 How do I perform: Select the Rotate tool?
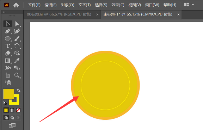click(17, 46)
